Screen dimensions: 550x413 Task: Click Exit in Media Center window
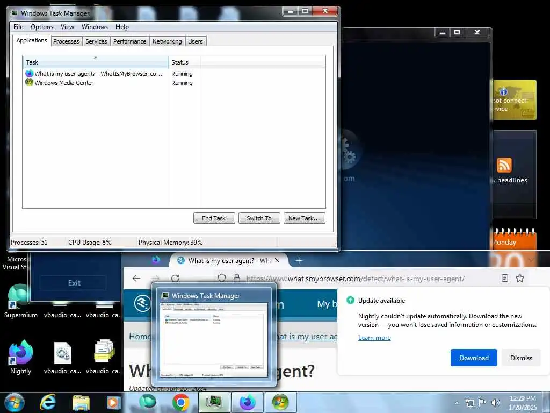pyautogui.click(x=73, y=283)
